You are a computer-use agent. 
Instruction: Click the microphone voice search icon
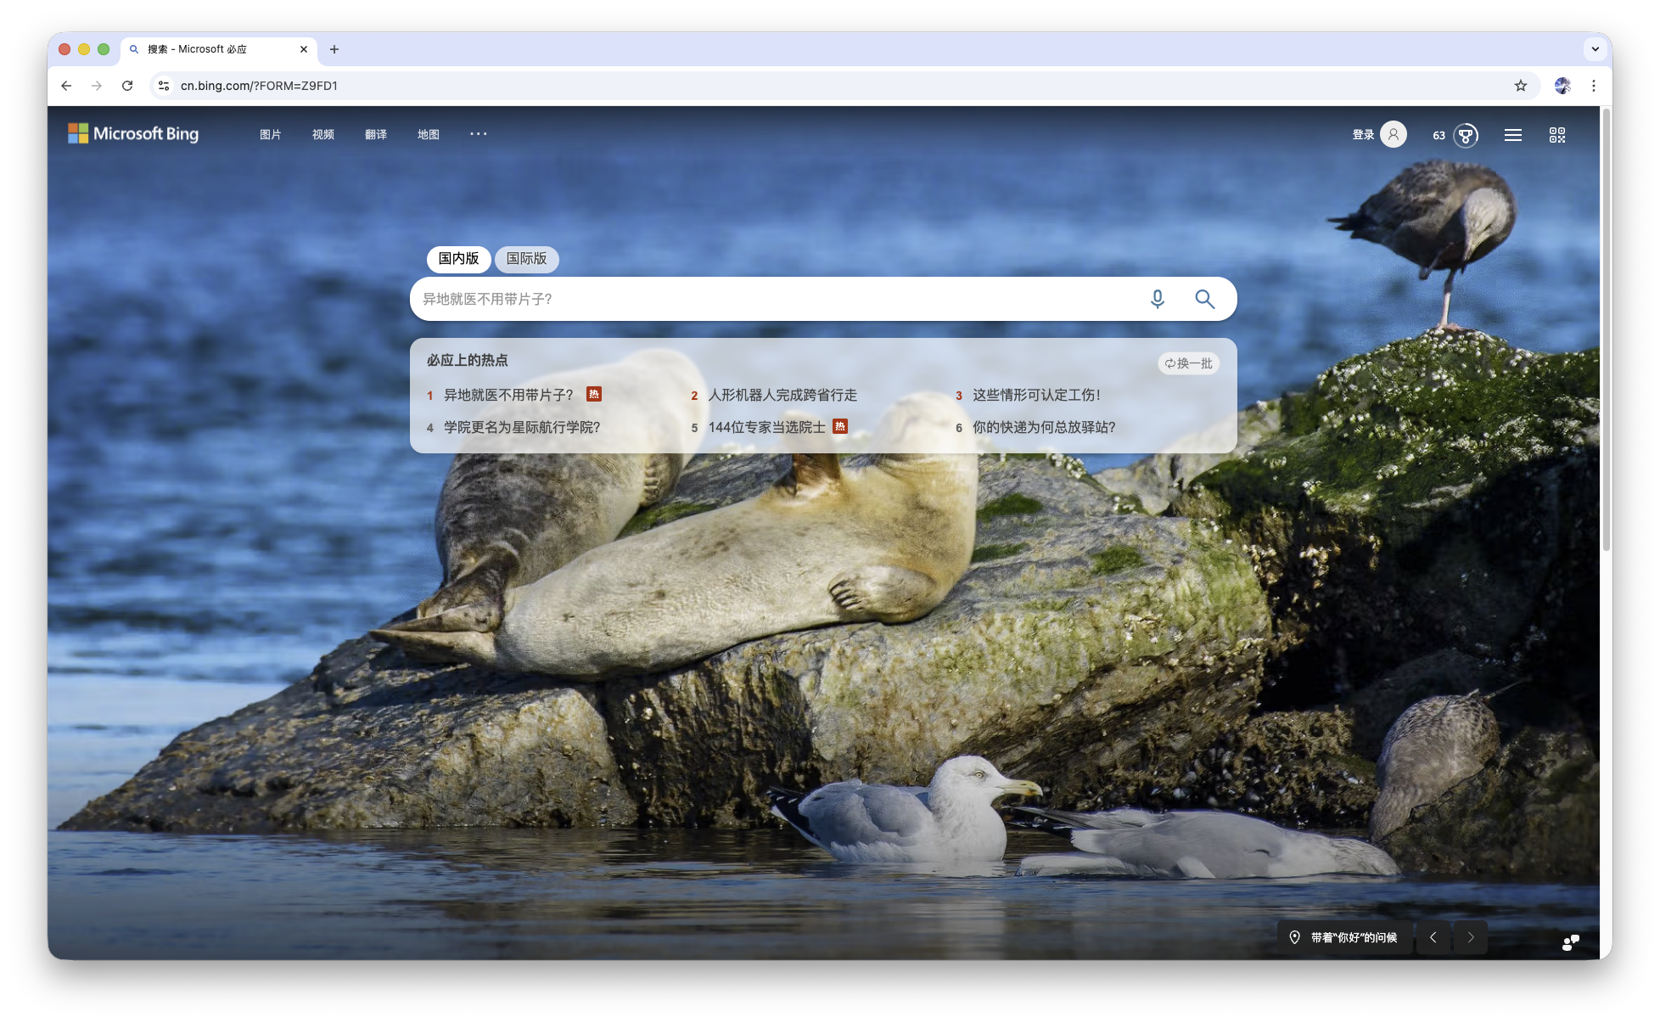pos(1157,299)
